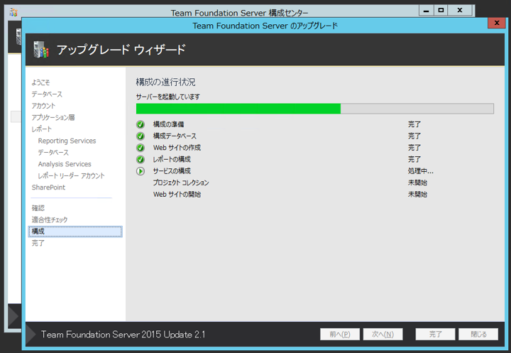Open the アカウント step in the sidebar
511x353 pixels.
coord(43,106)
